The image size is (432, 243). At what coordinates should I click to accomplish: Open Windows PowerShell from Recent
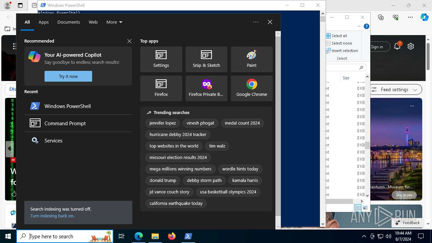(x=78, y=106)
